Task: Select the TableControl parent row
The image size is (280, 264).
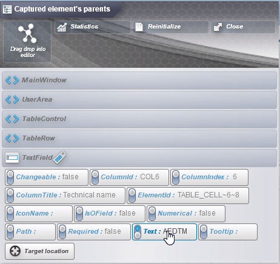Action: tap(139, 119)
